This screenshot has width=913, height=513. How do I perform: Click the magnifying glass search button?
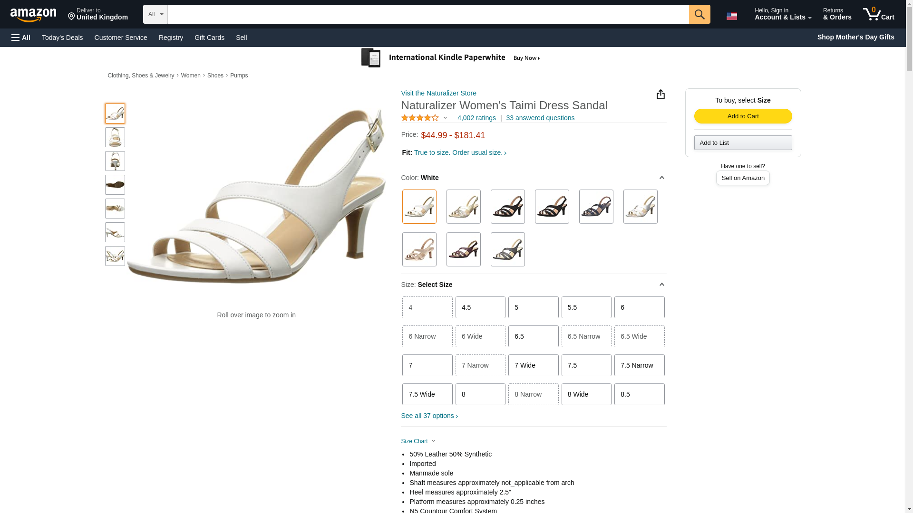coord(699,14)
